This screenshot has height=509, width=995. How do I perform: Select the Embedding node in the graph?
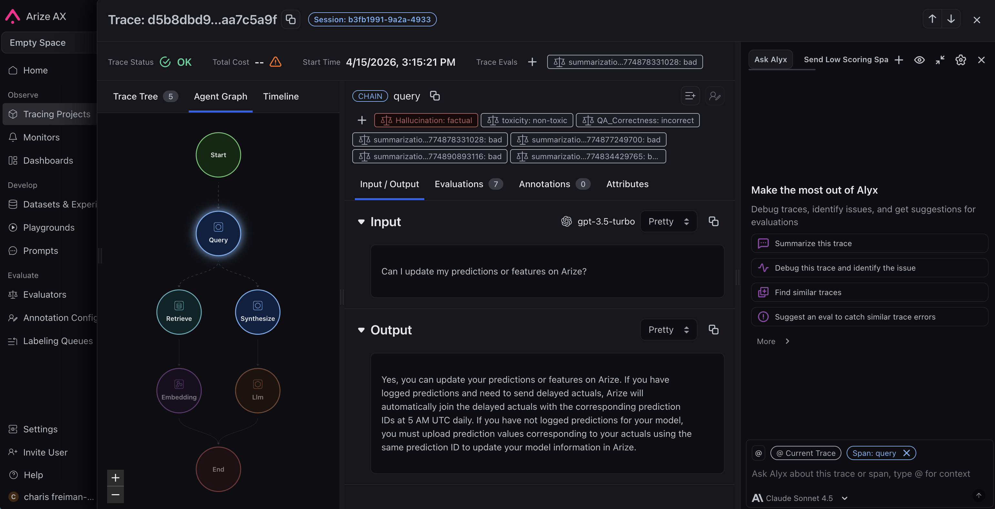pyautogui.click(x=179, y=390)
